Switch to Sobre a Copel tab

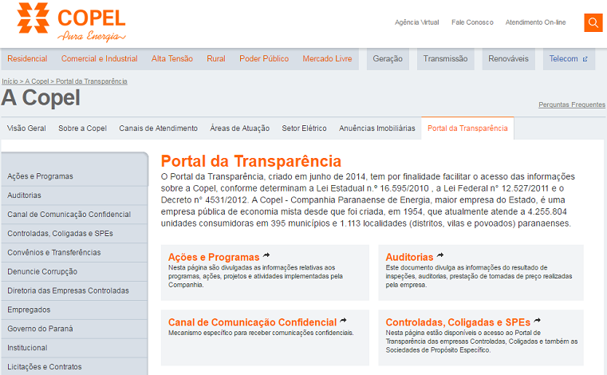(x=82, y=128)
